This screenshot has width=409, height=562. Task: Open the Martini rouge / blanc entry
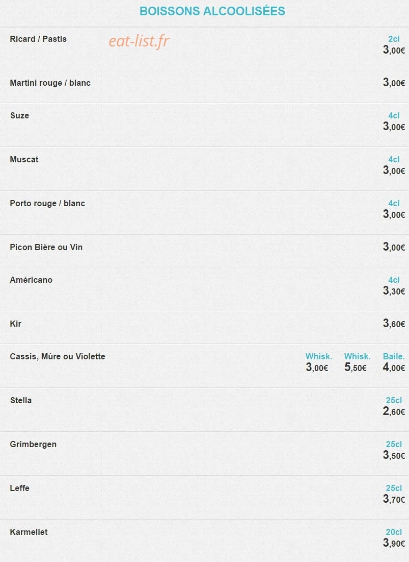click(x=50, y=83)
